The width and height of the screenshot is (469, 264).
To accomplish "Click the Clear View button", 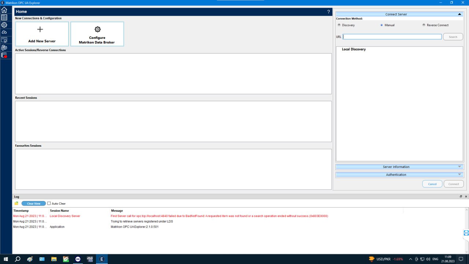I will pos(34,203).
